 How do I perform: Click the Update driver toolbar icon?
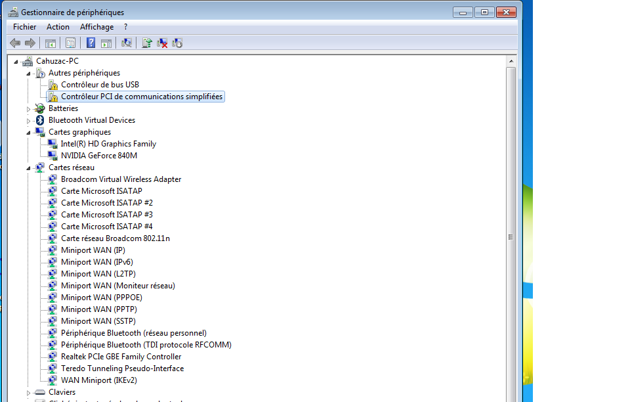point(148,43)
